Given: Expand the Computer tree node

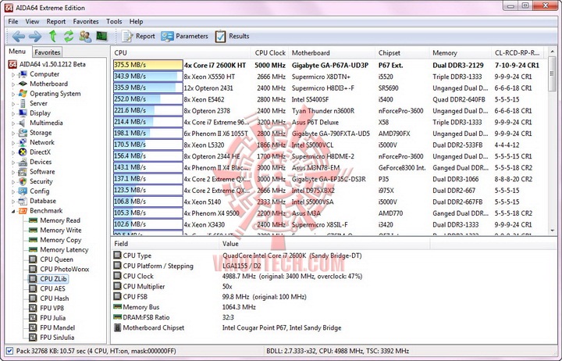Looking at the screenshot, I should (x=13, y=75).
